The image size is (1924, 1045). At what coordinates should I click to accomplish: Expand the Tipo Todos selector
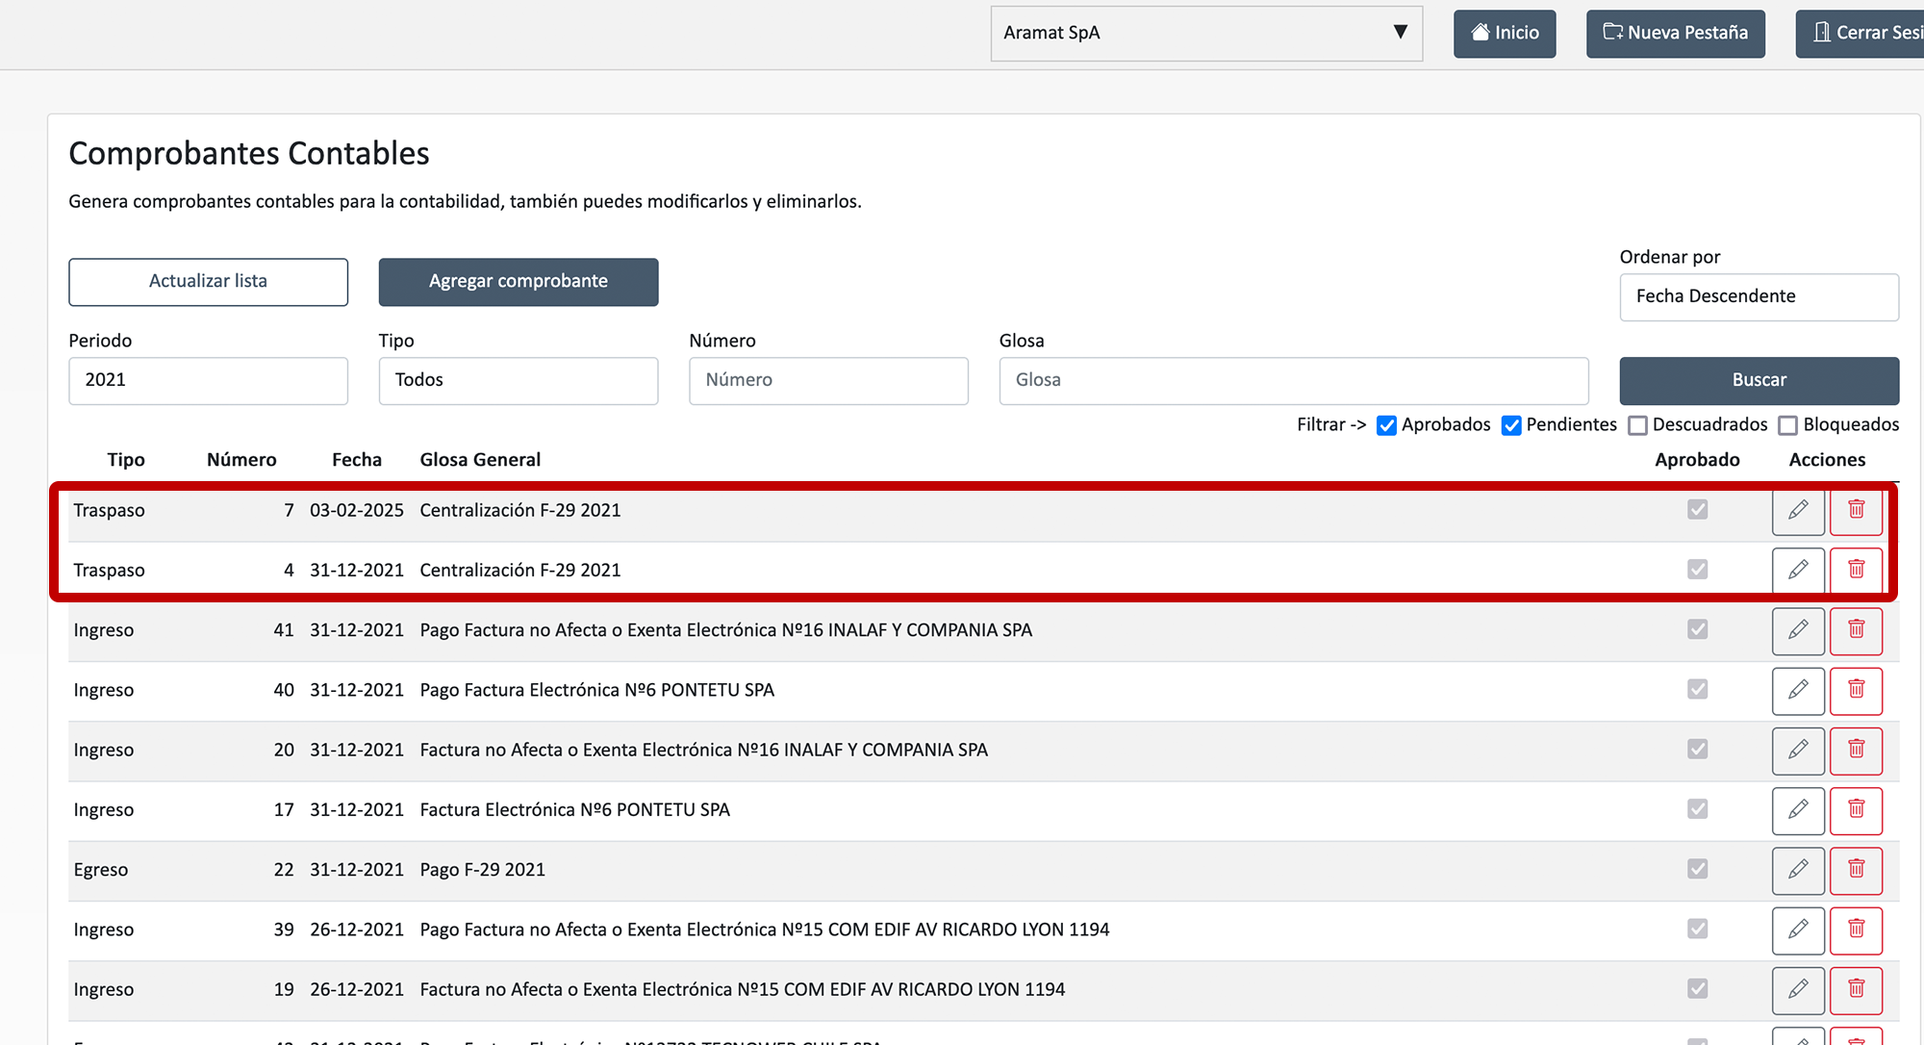pos(518,380)
